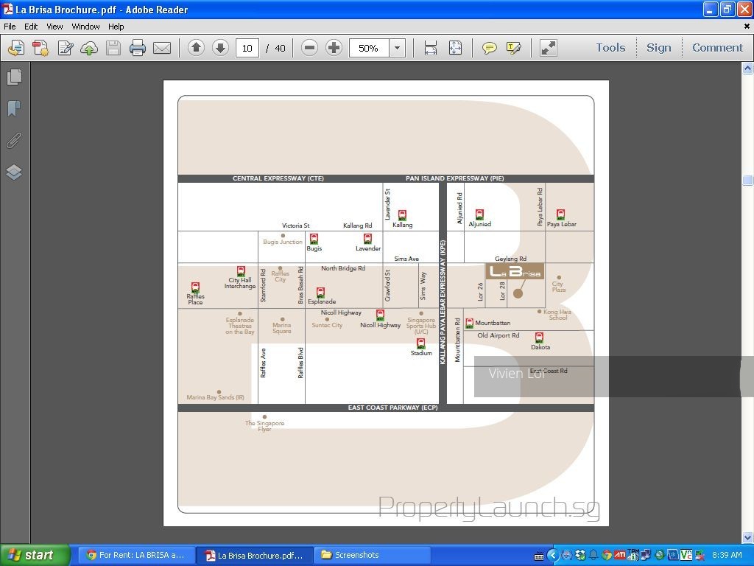Click the Fit one full page icon

[x=455, y=48]
